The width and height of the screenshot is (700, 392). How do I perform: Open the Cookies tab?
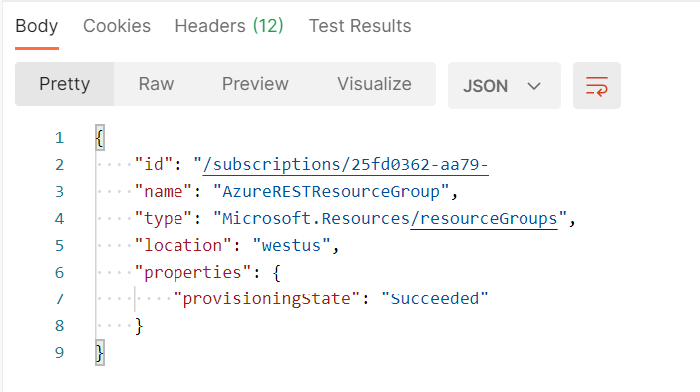coord(117,26)
